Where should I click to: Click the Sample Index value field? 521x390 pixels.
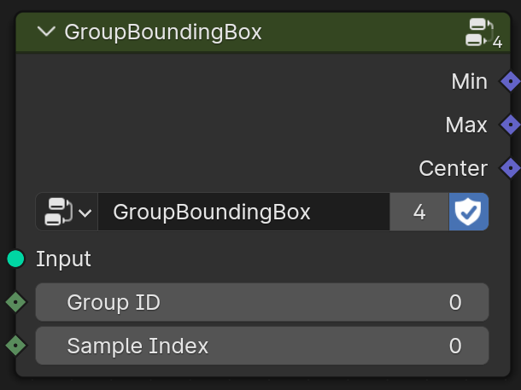[x=261, y=346]
